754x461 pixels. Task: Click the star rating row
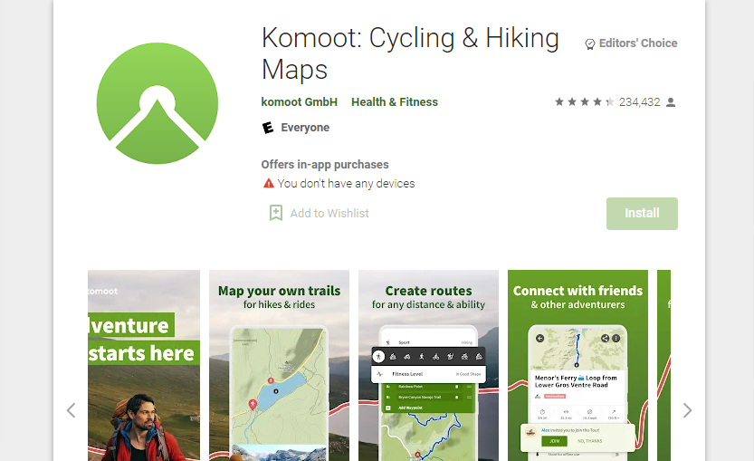(584, 102)
